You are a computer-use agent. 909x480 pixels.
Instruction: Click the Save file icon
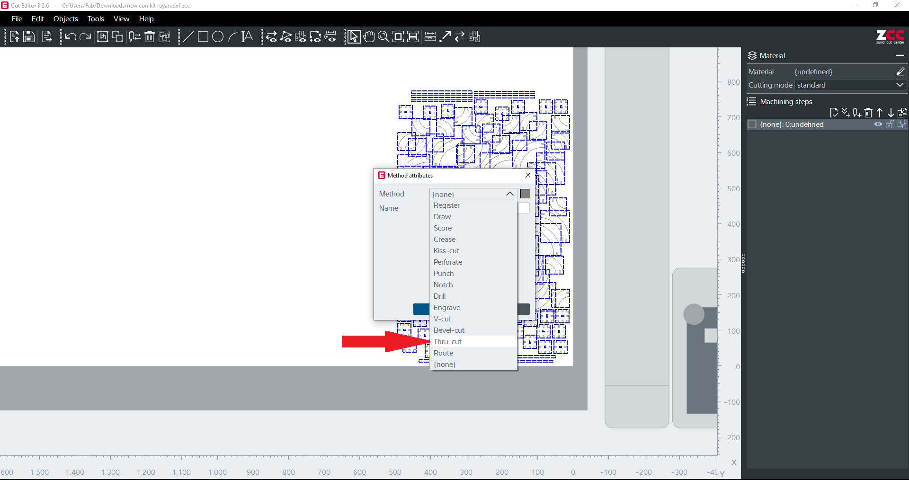(x=29, y=37)
